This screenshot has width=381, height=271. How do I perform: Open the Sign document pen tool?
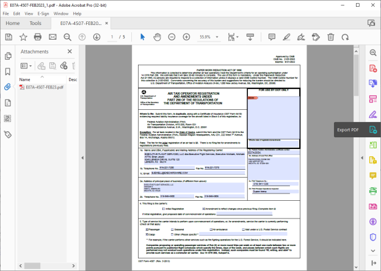click(x=301, y=37)
